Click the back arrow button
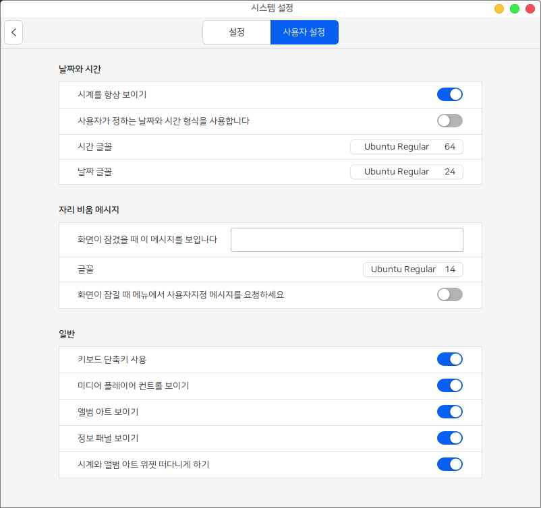This screenshot has width=541, height=508. coord(13,32)
